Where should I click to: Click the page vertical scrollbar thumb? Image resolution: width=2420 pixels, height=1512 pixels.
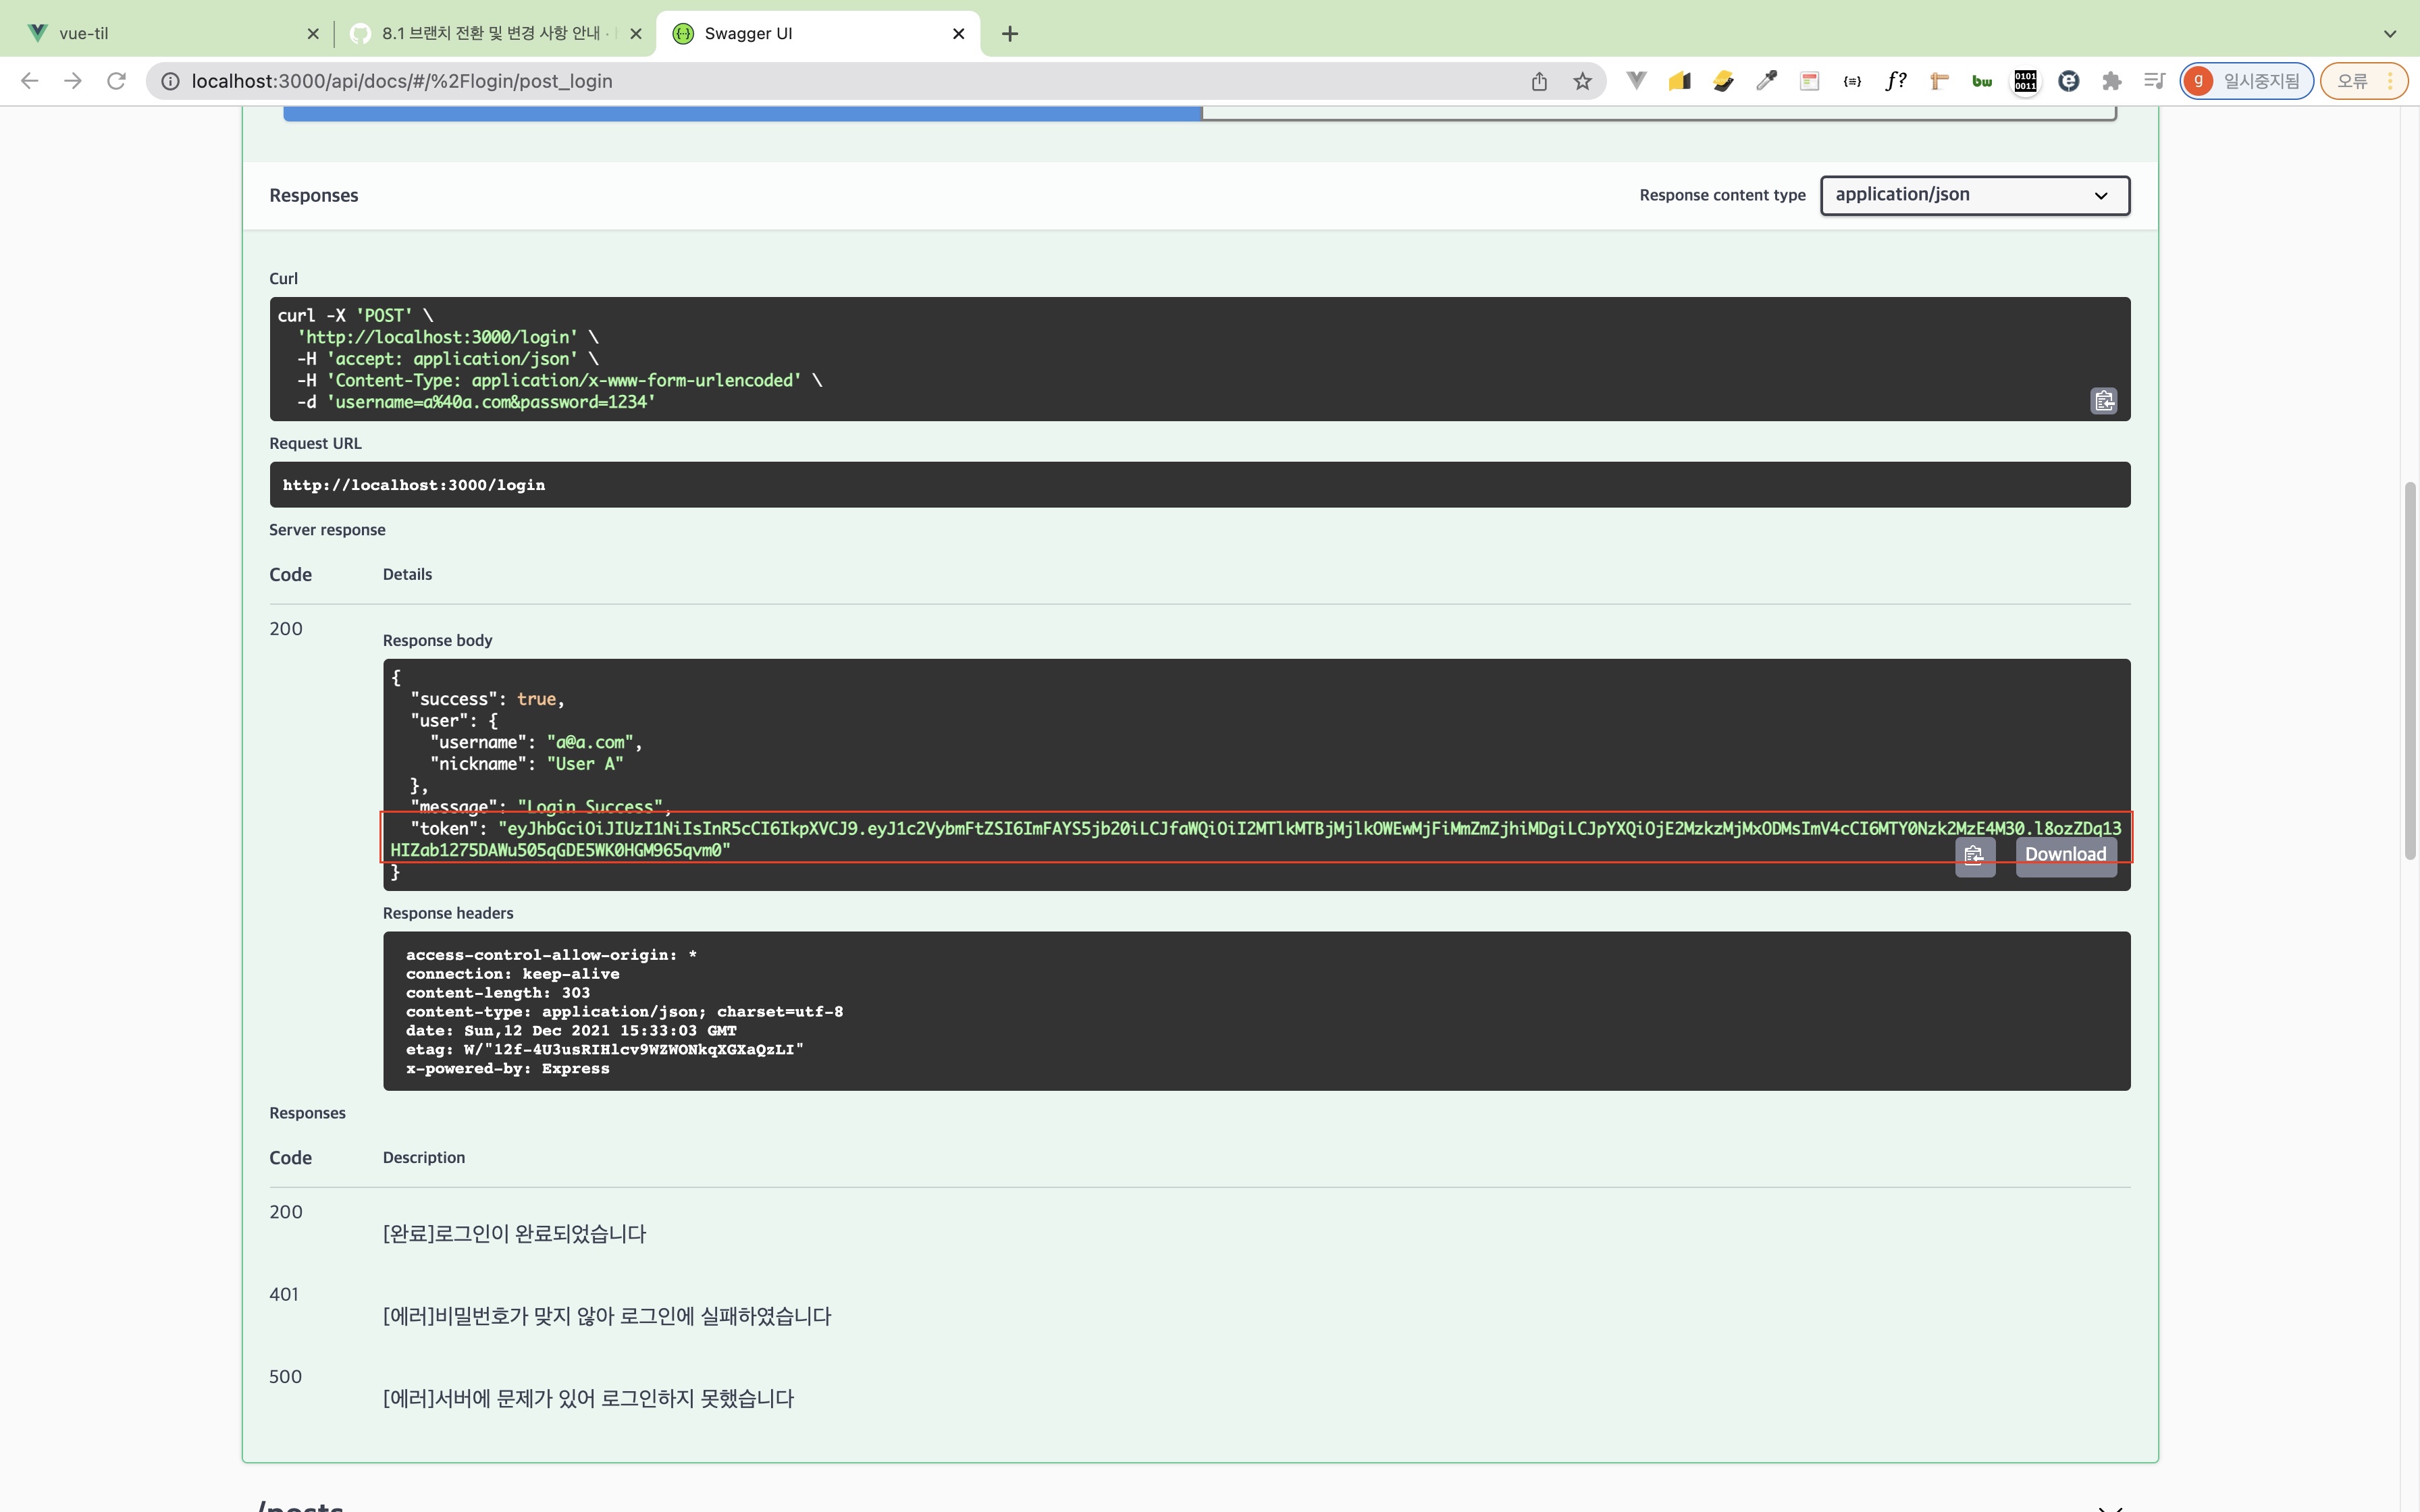pyautogui.click(x=2410, y=670)
